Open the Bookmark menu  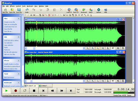tap(30, 6)
